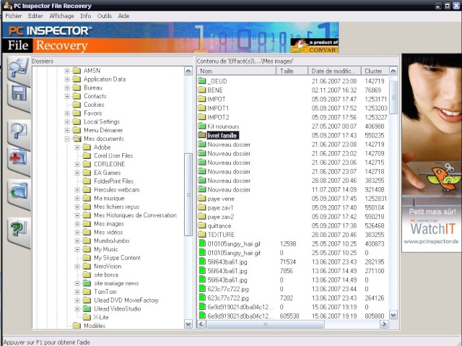Expand the Application Data node

pos(67,79)
